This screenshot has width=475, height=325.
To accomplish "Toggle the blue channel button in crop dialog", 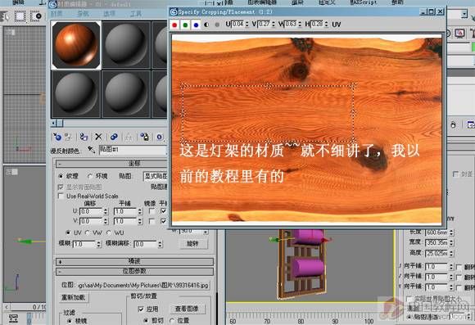I will click(x=196, y=25).
